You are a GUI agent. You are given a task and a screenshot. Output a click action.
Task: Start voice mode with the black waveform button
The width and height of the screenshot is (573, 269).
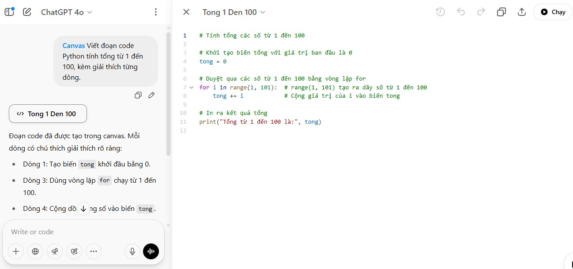click(x=151, y=251)
